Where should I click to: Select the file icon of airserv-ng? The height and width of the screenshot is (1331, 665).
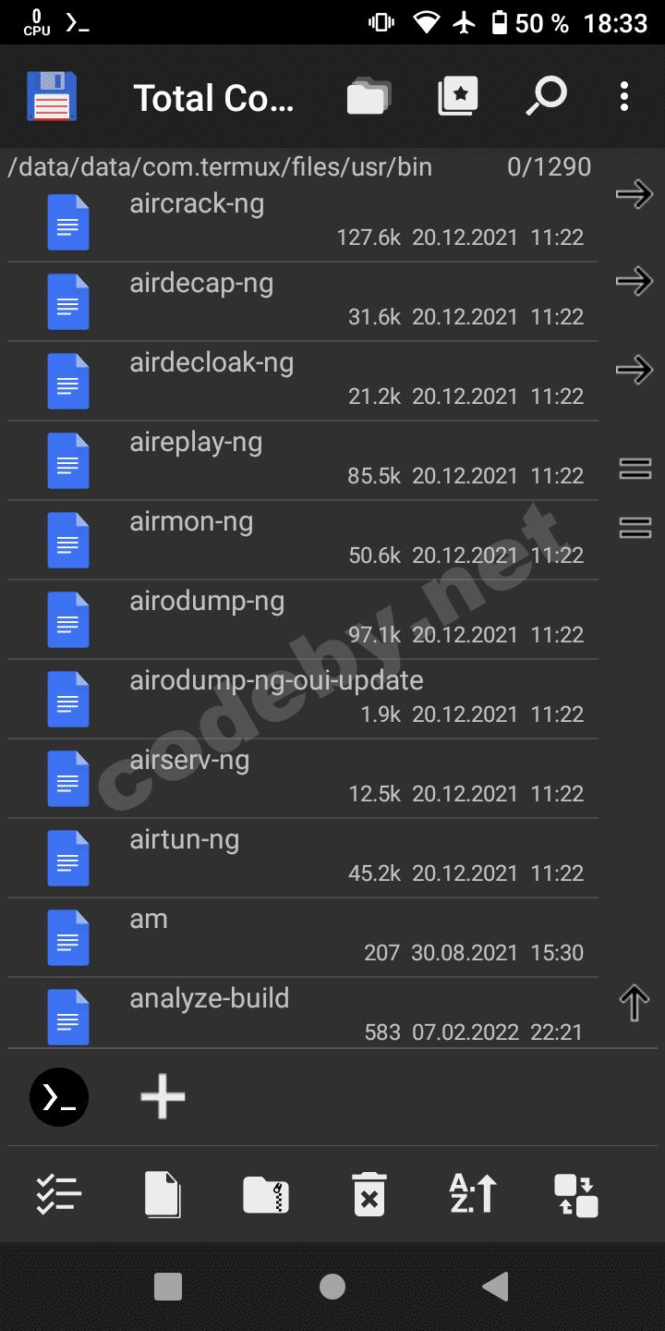tap(68, 779)
